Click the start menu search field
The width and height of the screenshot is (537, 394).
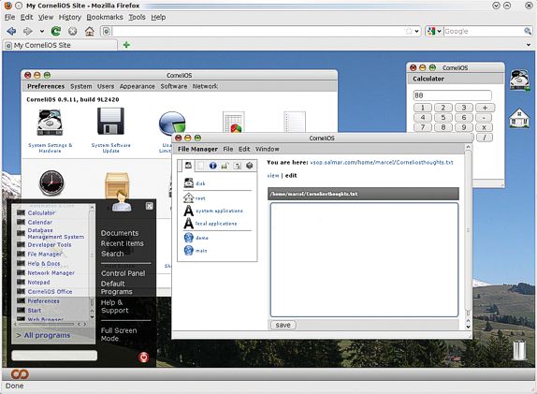click(x=54, y=356)
